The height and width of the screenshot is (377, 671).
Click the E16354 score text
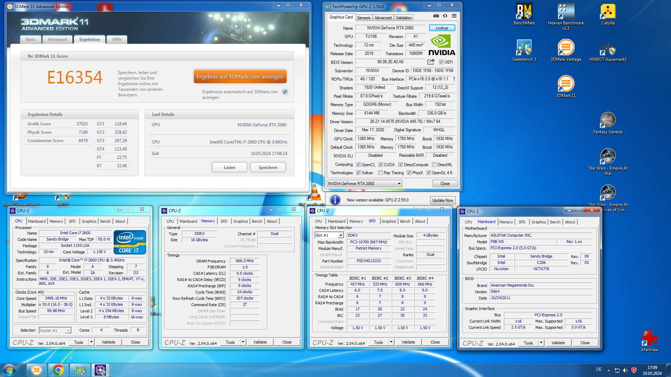click(x=75, y=77)
